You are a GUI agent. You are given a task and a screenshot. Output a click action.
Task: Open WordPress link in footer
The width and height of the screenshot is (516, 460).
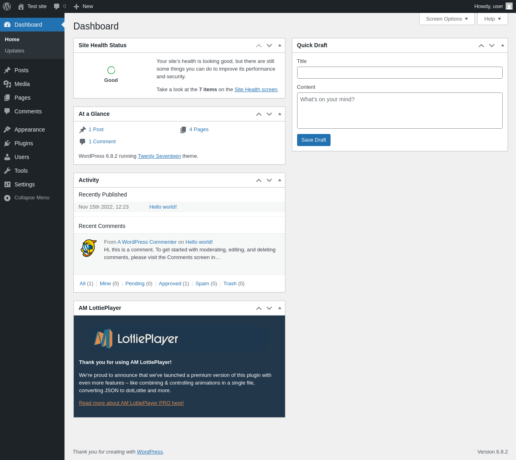coord(150,452)
